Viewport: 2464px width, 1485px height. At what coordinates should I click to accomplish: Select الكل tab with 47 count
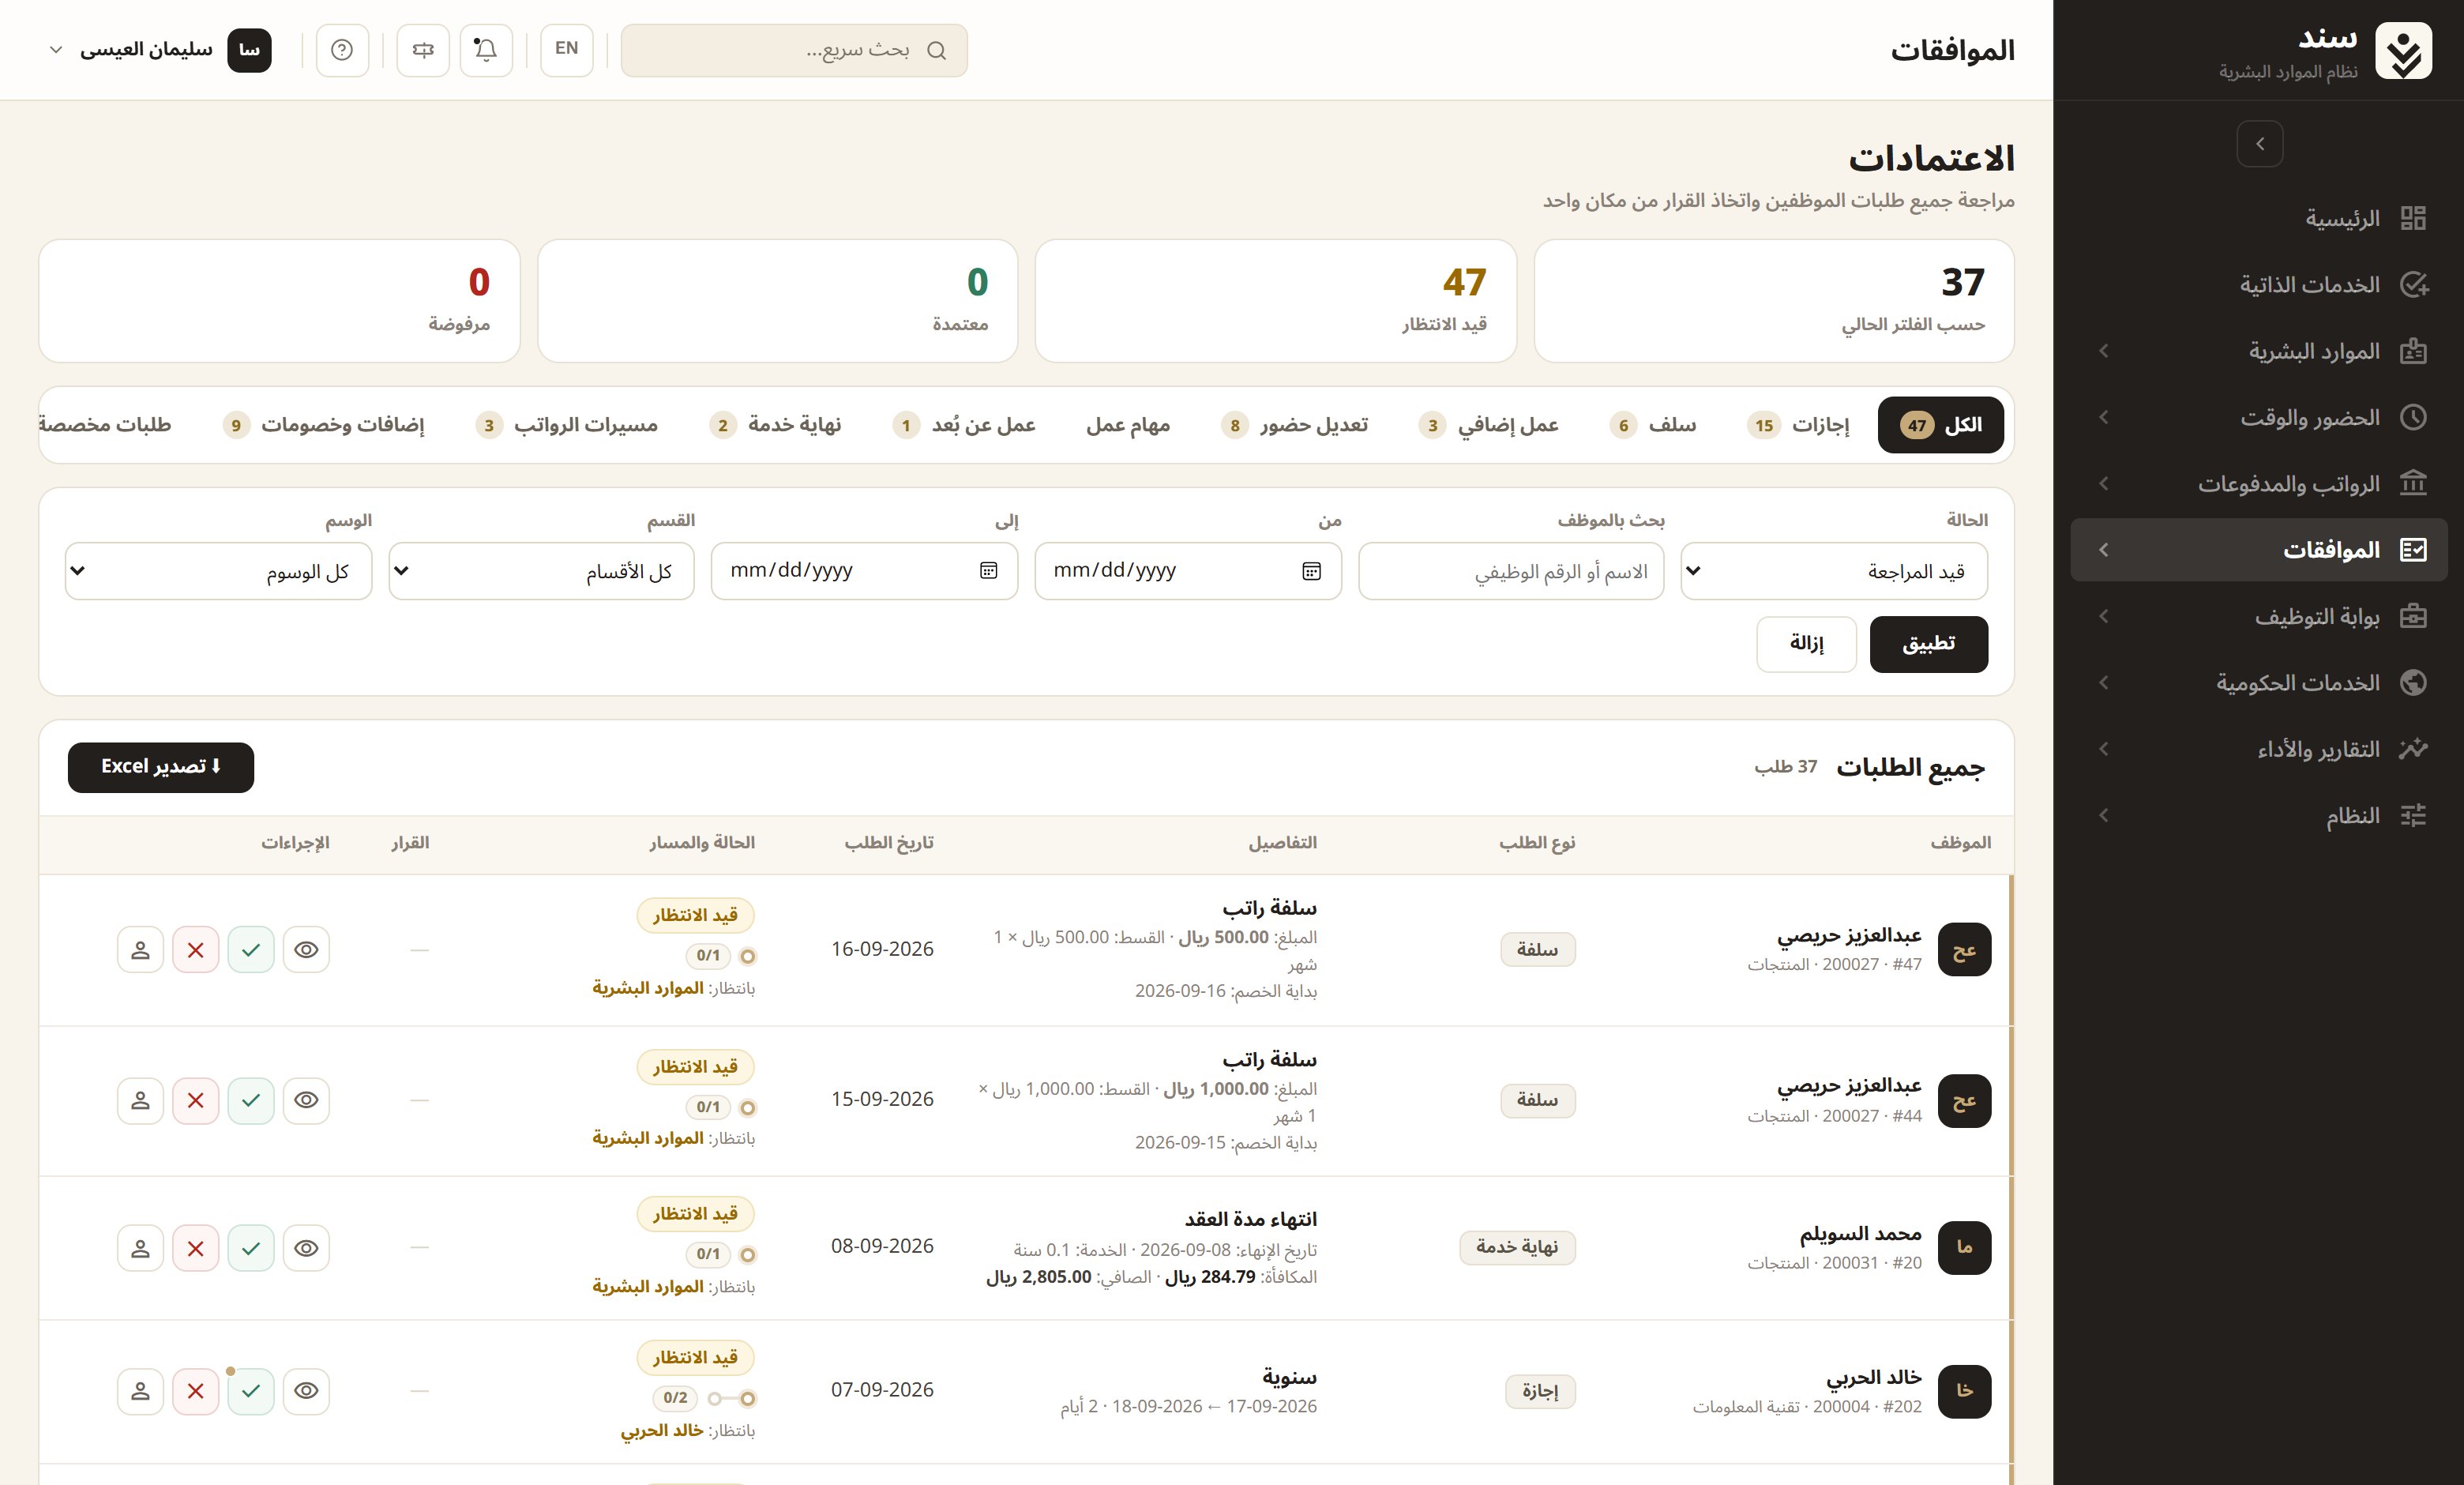(x=1940, y=425)
